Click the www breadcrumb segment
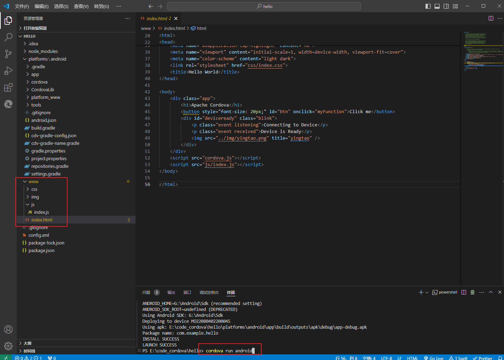The image size is (504, 360). (x=146, y=28)
